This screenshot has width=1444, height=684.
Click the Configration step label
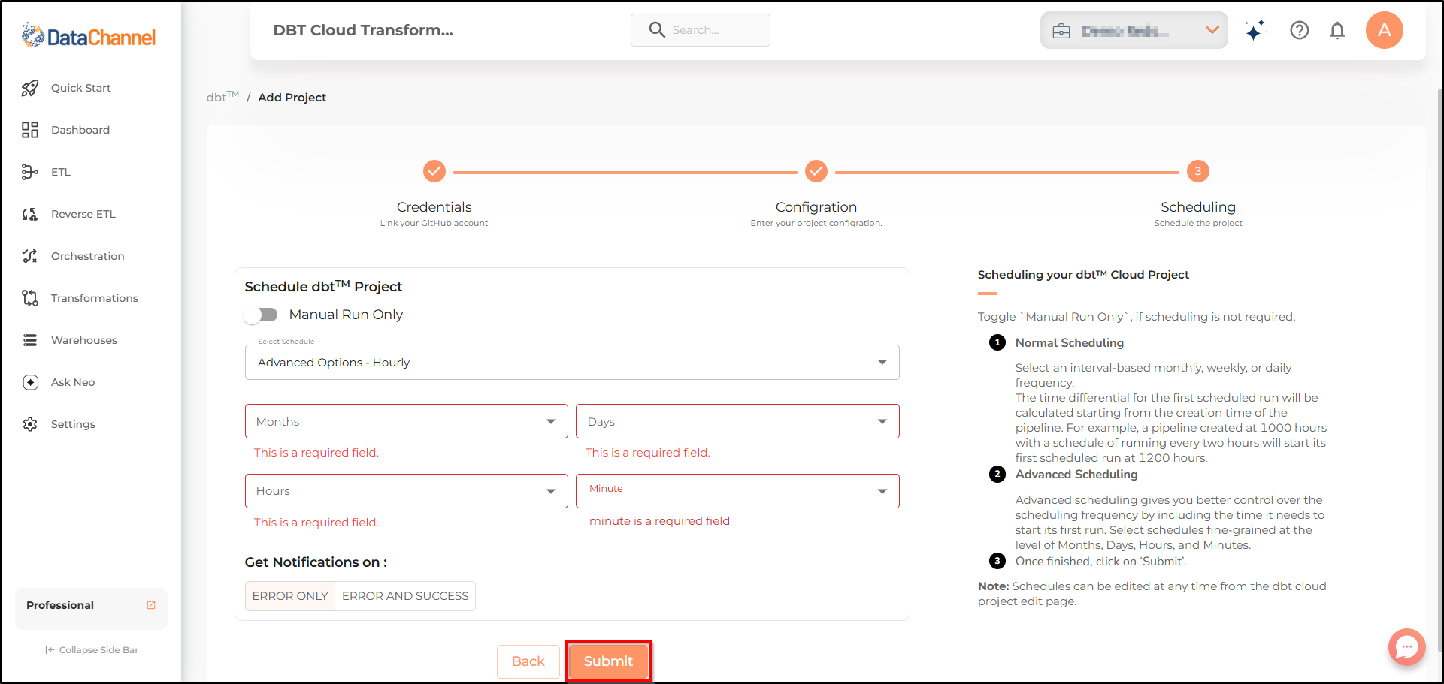click(x=816, y=207)
